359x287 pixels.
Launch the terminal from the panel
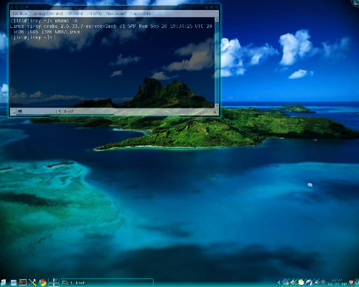click(x=23, y=283)
